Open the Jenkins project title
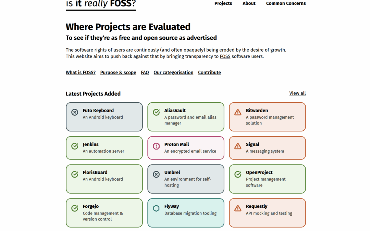The height and width of the screenshot is (231, 370). click(90, 144)
